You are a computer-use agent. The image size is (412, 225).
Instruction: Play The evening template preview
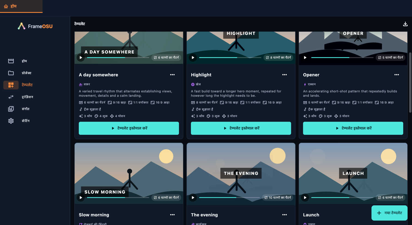tap(193, 198)
